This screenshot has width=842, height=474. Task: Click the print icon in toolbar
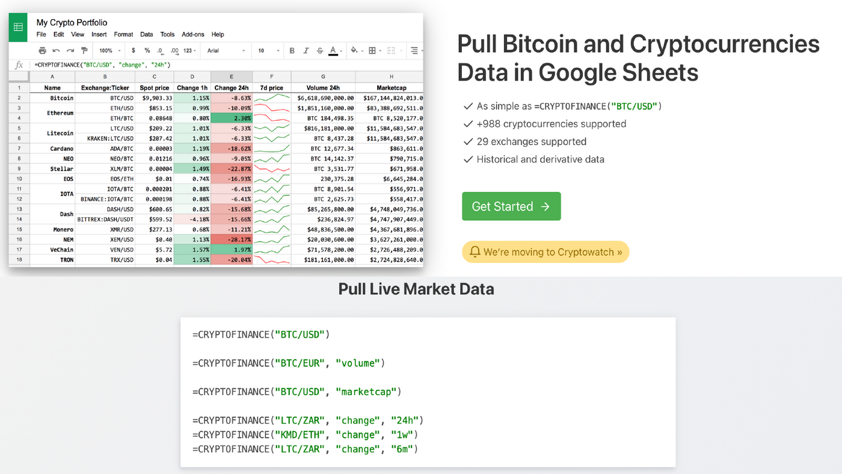tap(42, 51)
